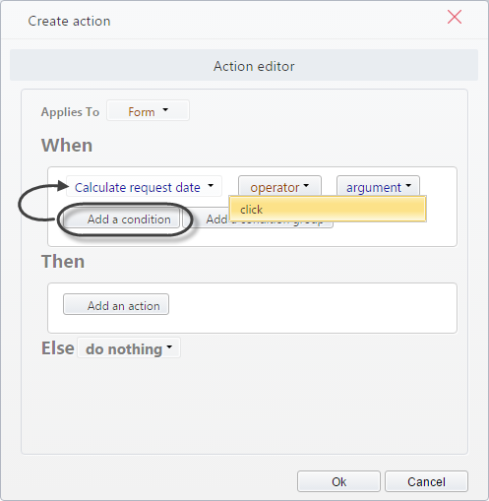Screen dimensions: 489x501
Task: Open the argument dropdown
Action: 378,186
